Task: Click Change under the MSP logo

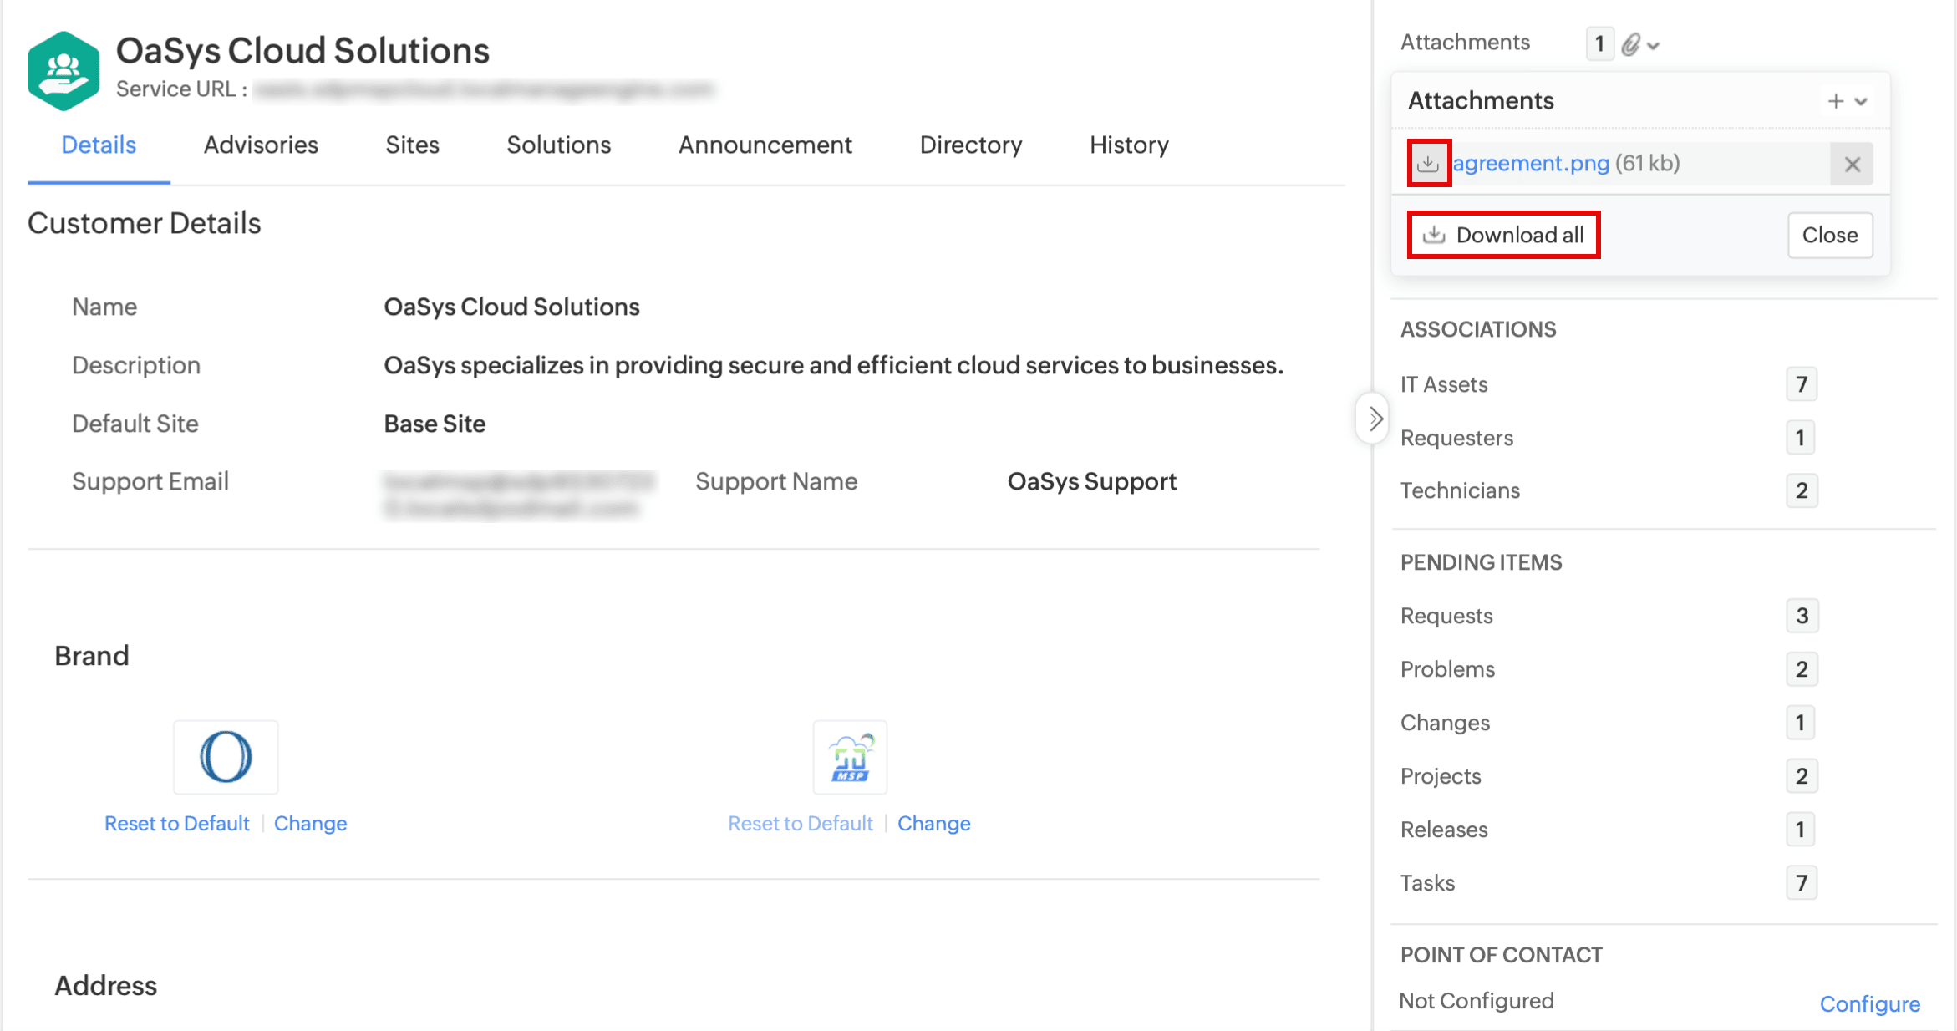Action: click(x=933, y=823)
